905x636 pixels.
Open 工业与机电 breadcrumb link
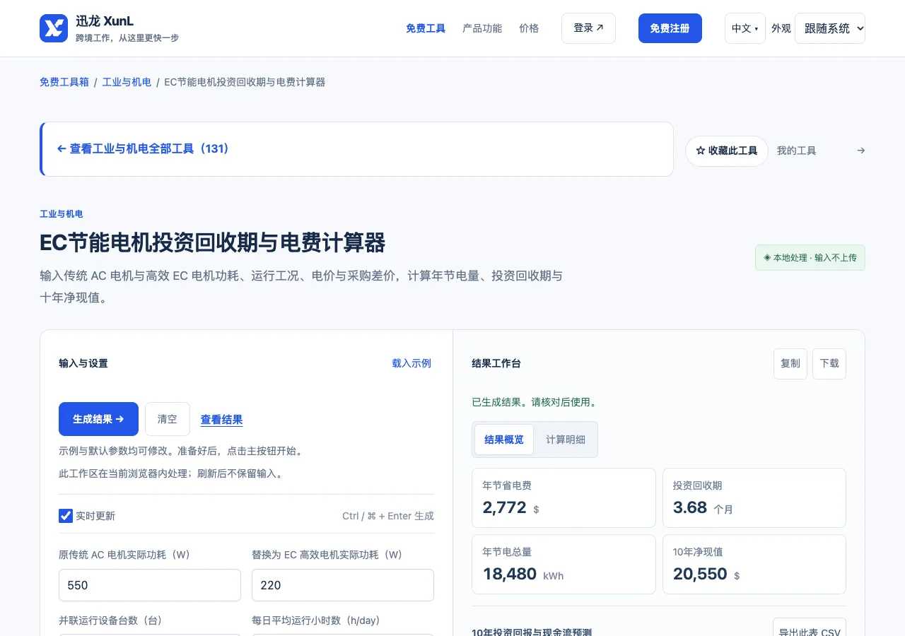(127, 82)
